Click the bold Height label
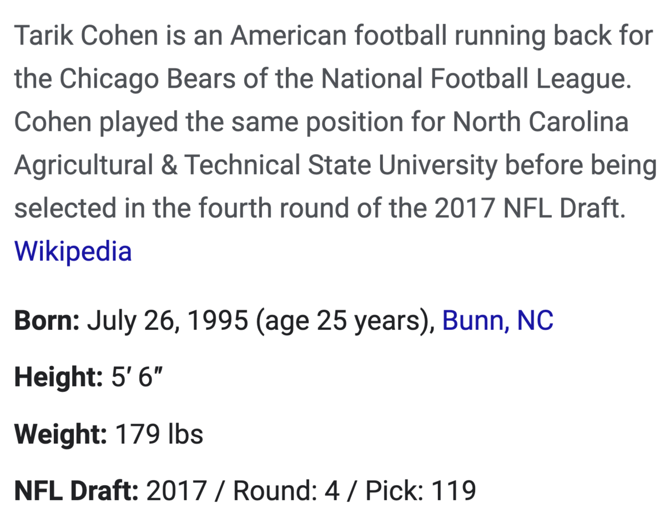The width and height of the screenshot is (666, 519). [58, 377]
